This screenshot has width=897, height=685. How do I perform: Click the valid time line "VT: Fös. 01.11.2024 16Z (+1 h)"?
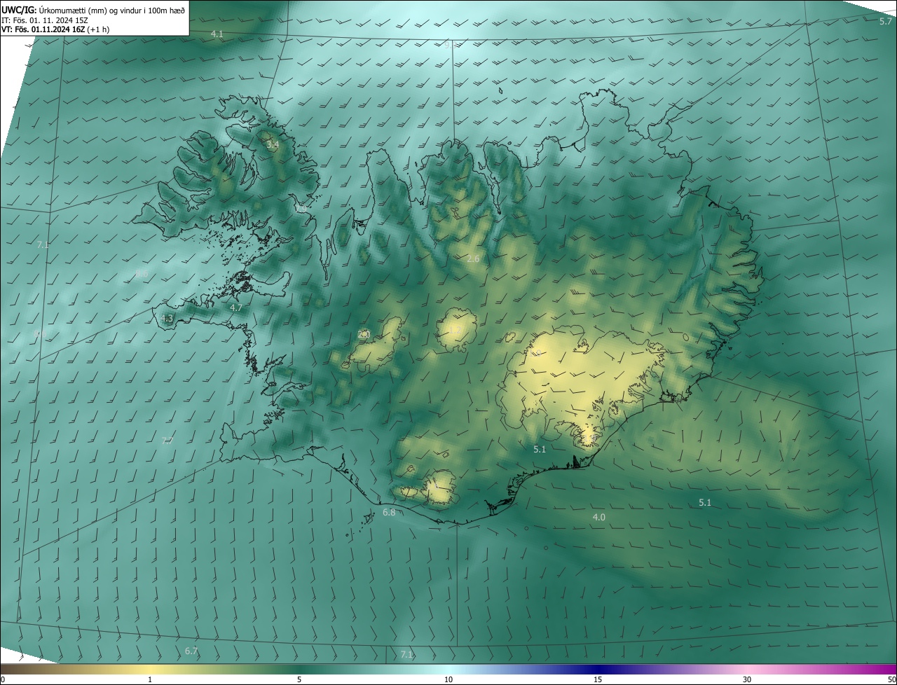(57, 29)
